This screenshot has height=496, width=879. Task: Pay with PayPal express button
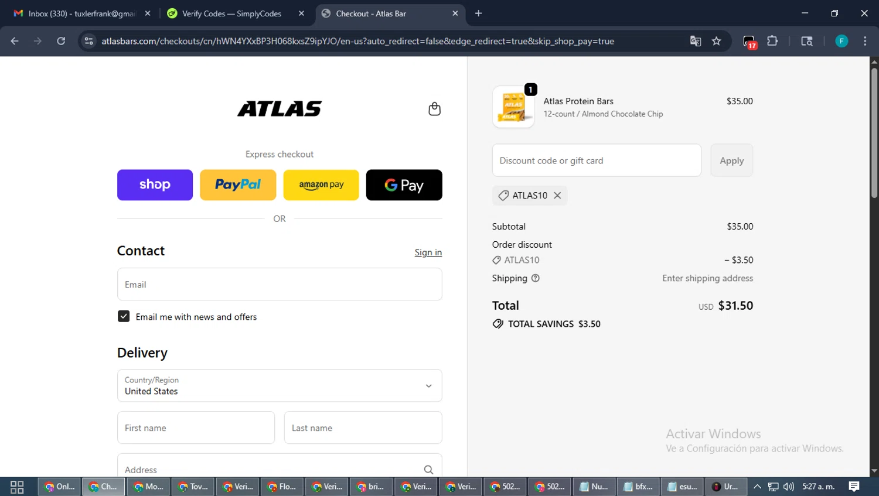click(x=238, y=185)
